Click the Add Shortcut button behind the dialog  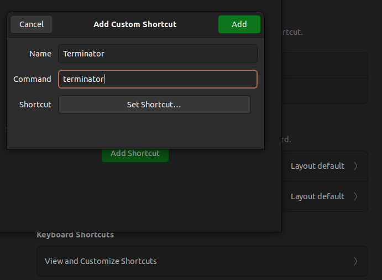click(135, 155)
